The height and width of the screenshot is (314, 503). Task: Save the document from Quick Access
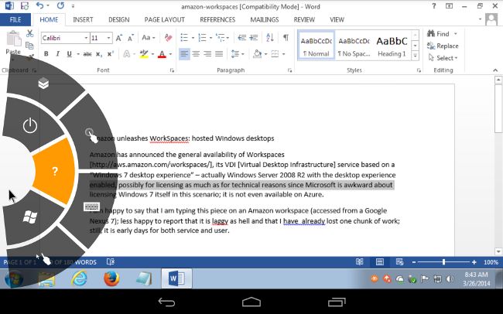(24, 5)
